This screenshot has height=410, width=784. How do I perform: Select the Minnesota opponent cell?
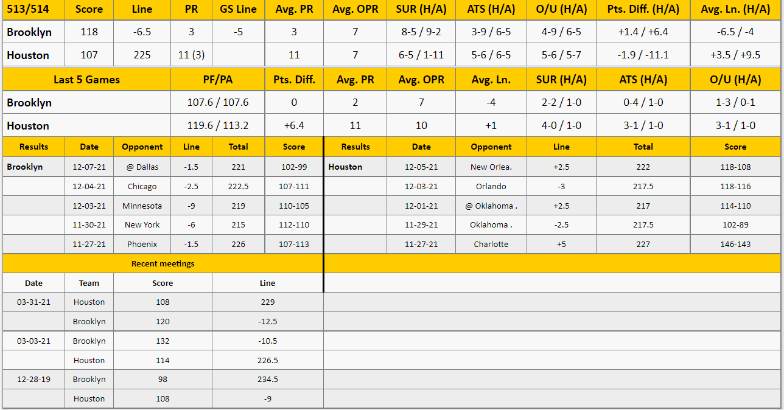tap(142, 206)
